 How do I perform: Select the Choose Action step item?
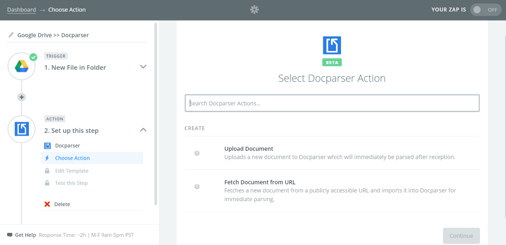(x=92, y=158)
